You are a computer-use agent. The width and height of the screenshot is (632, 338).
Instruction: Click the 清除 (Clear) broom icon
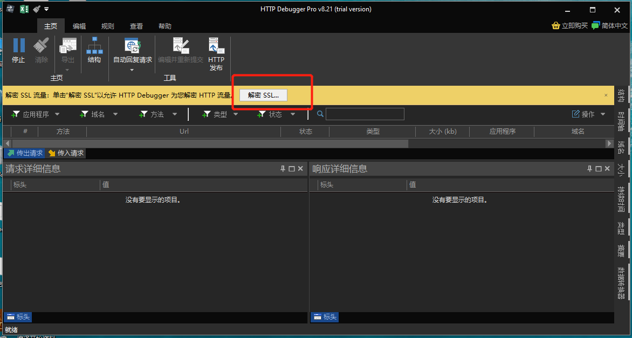(41, 45)
